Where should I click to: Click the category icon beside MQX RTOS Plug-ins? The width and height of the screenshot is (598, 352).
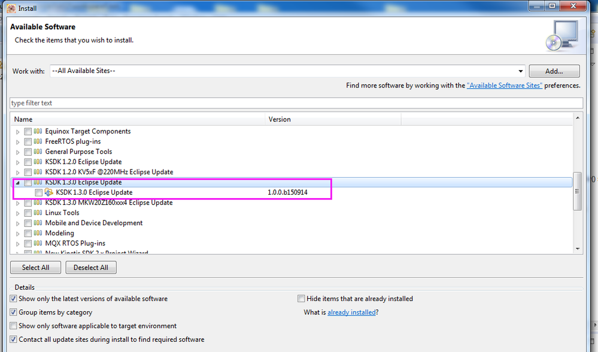pyautogui.click(x=38, y=243)
